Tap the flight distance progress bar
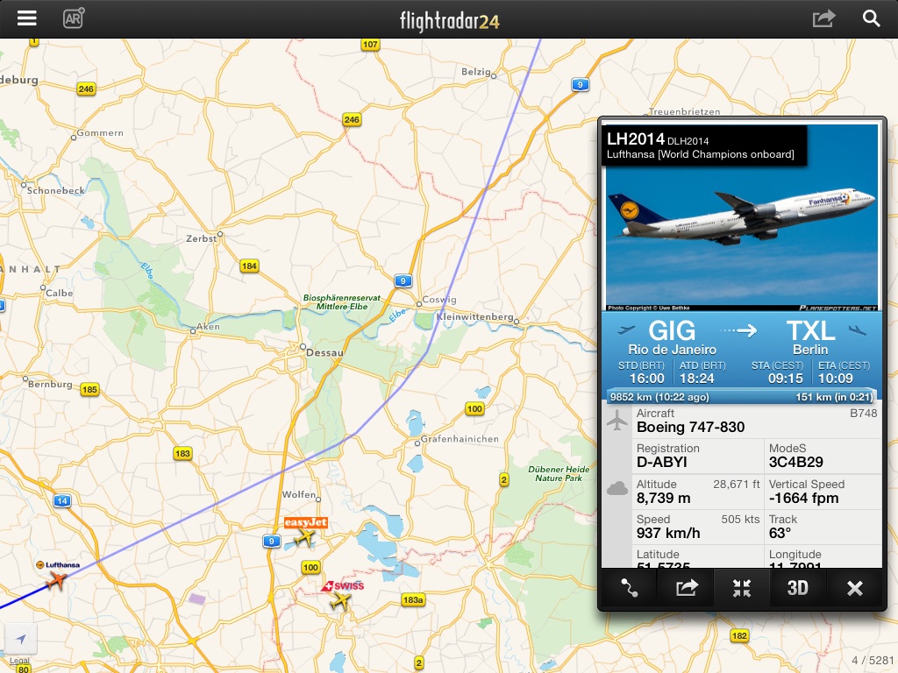The width and height of the screenshot is (898, 673). click(742, 397)
